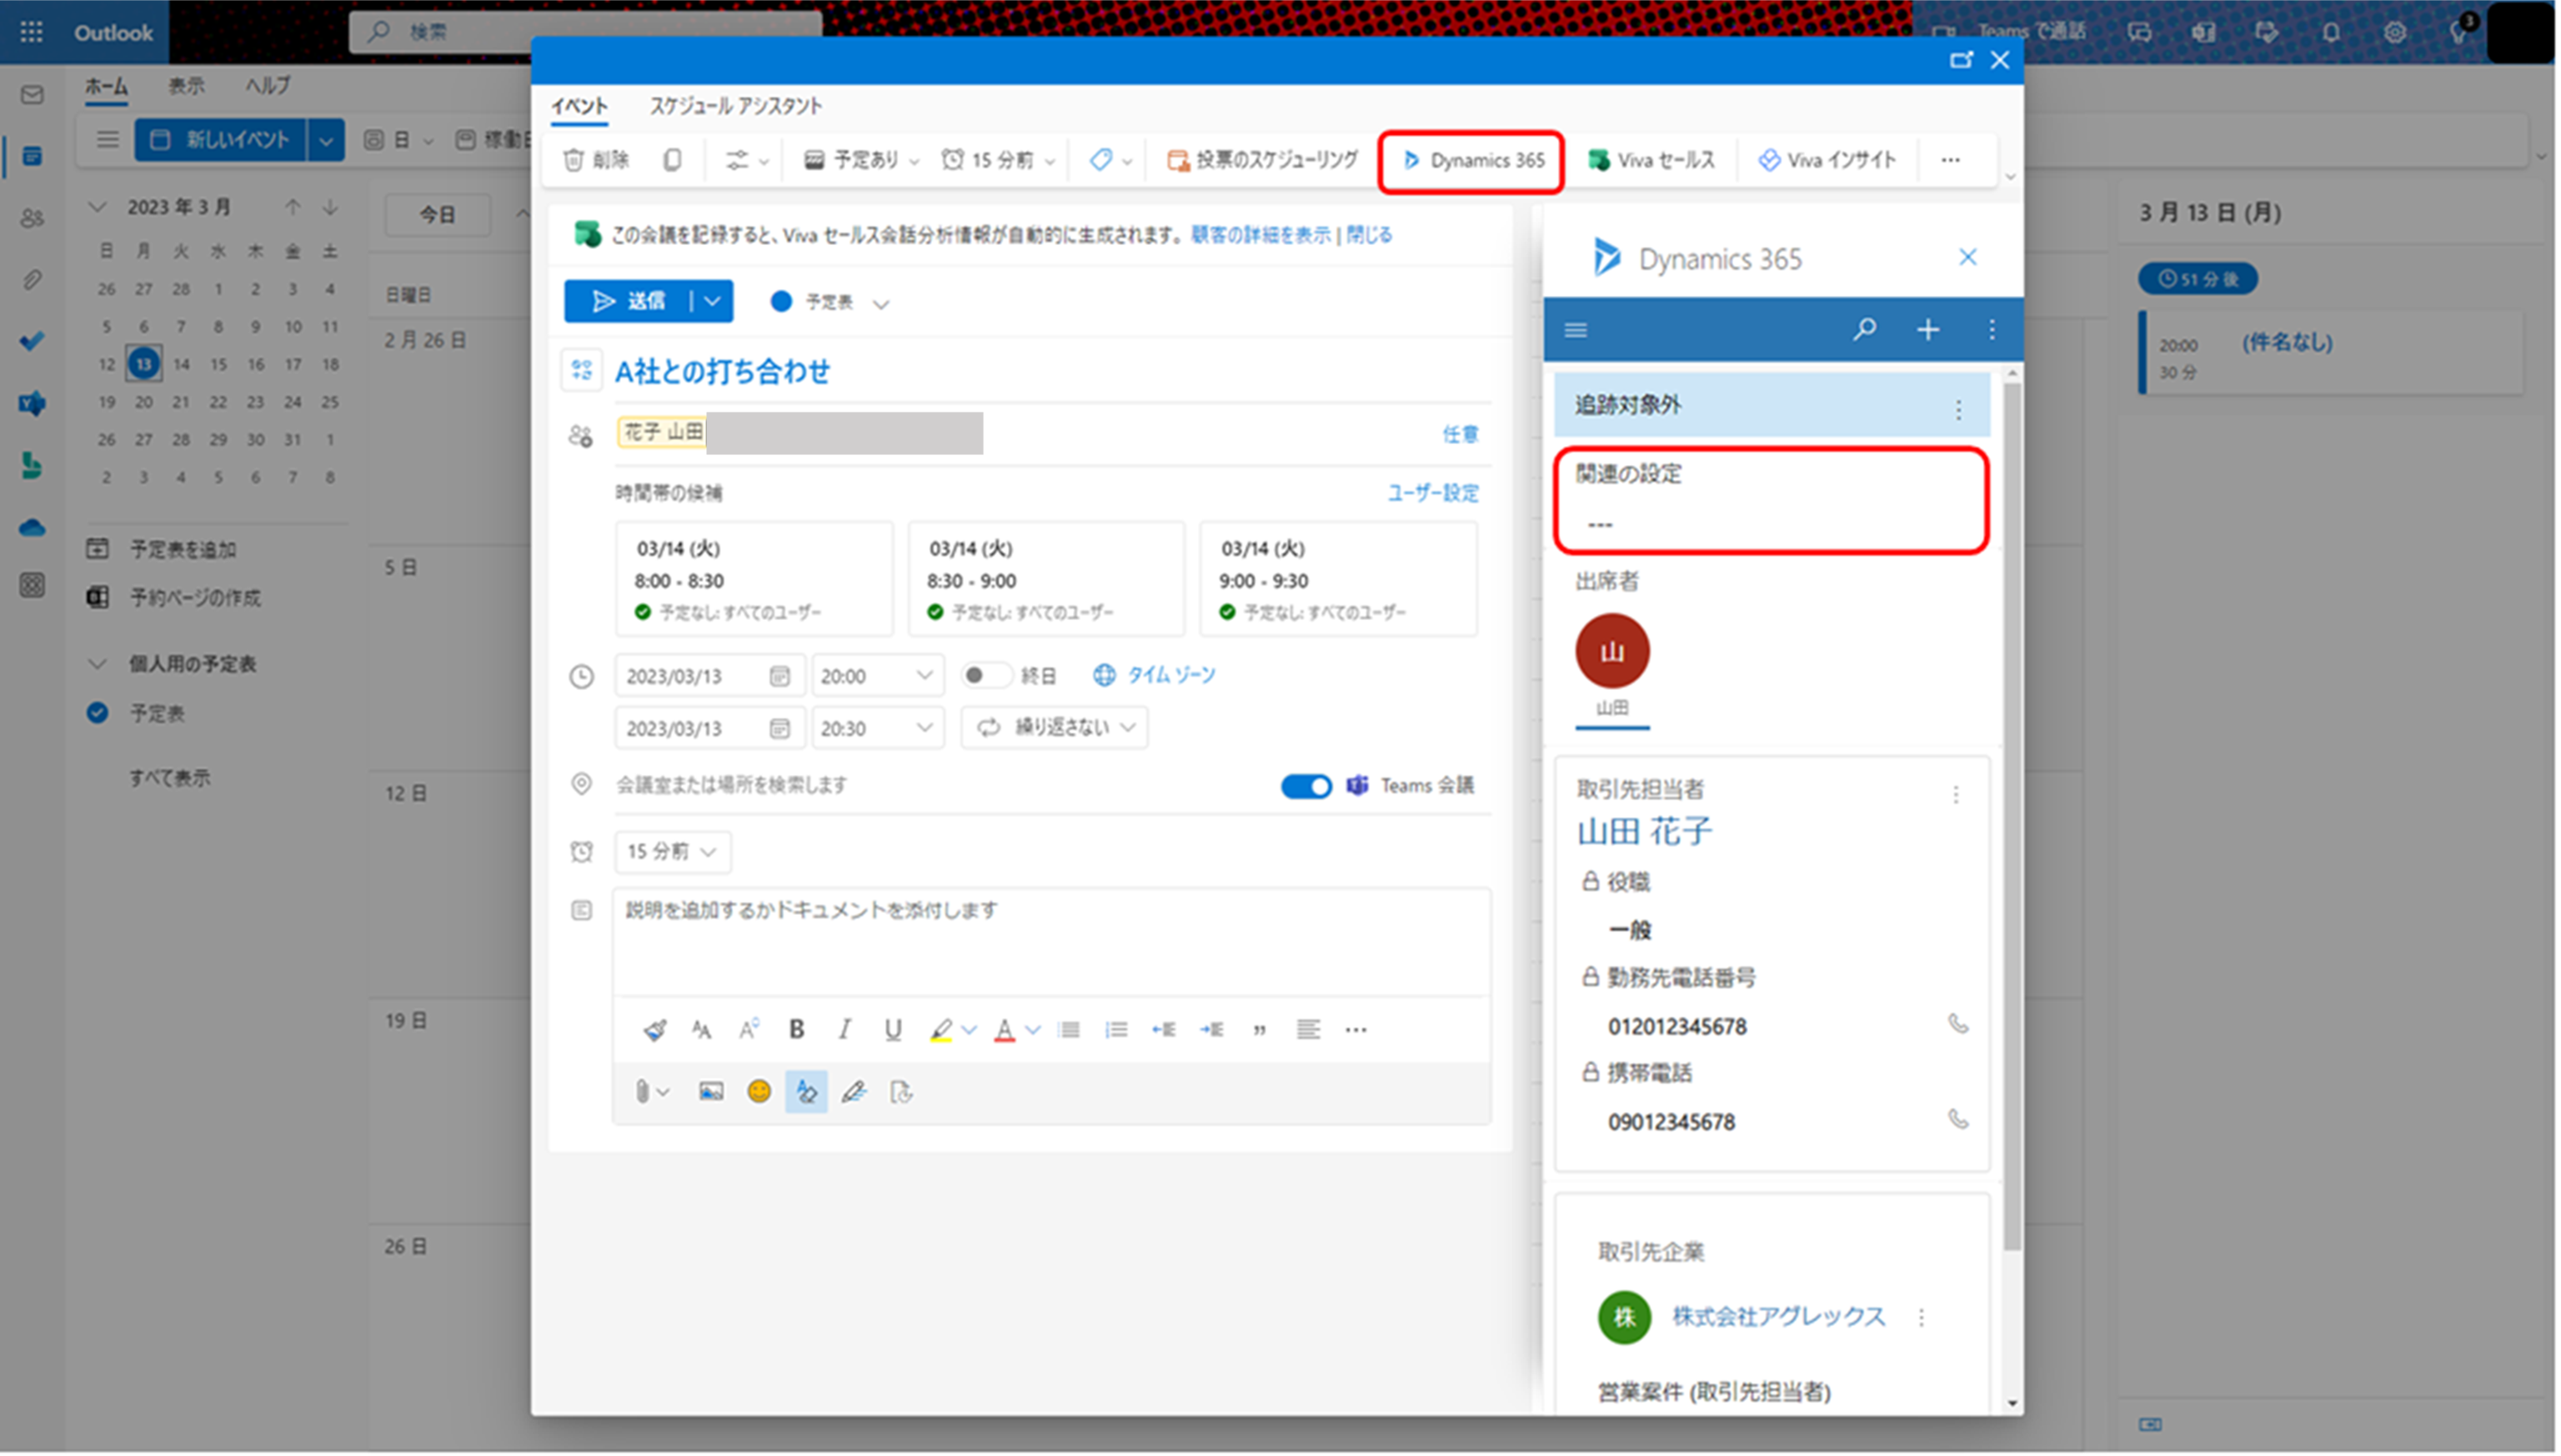
Task: Click the insert picture icon
Action: [x=712, y=1093]
